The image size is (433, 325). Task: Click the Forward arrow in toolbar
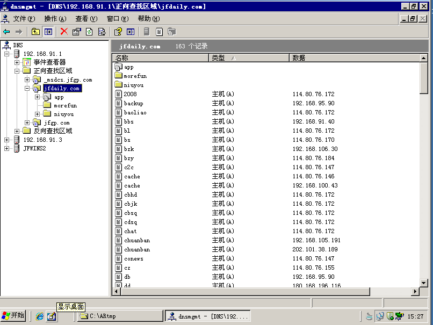coord(19,32)
